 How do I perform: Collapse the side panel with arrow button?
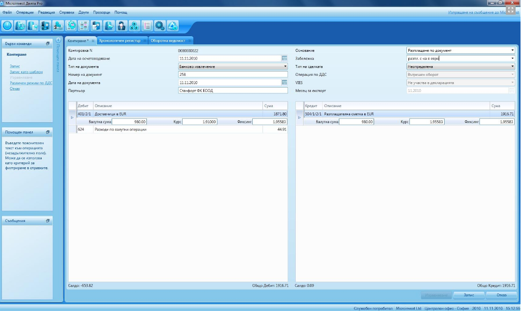point(58,40)
